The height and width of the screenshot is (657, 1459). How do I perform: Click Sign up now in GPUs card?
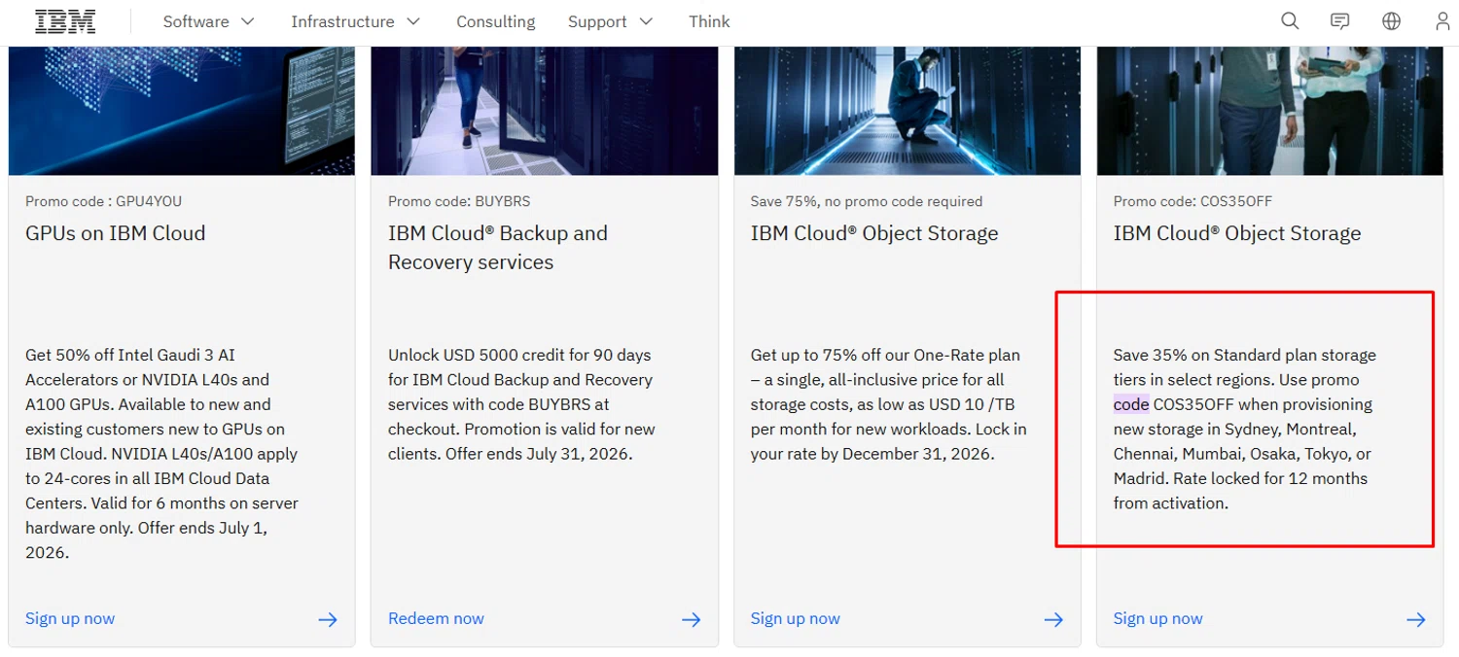point(70,618)
